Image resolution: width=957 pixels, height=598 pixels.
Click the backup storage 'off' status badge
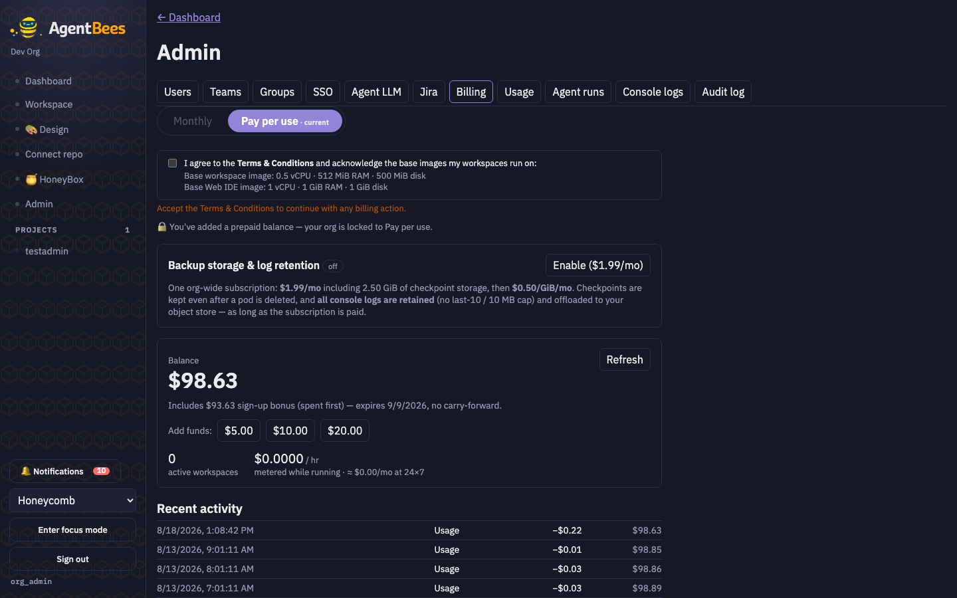pos(333,266)
